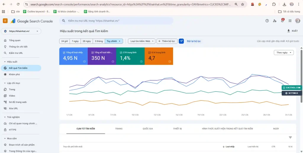Toggle the Tổng số lượt hiển thị checkbox

pos(93,53)
